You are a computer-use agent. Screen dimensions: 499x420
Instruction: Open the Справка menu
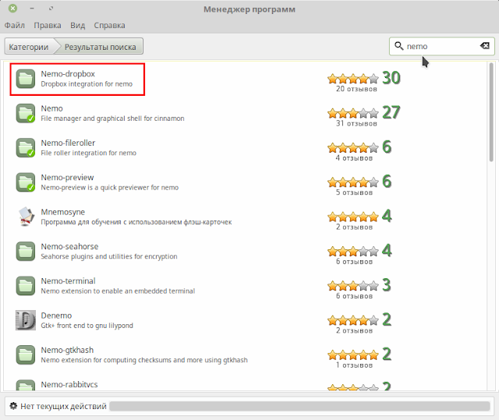(109, 25)
